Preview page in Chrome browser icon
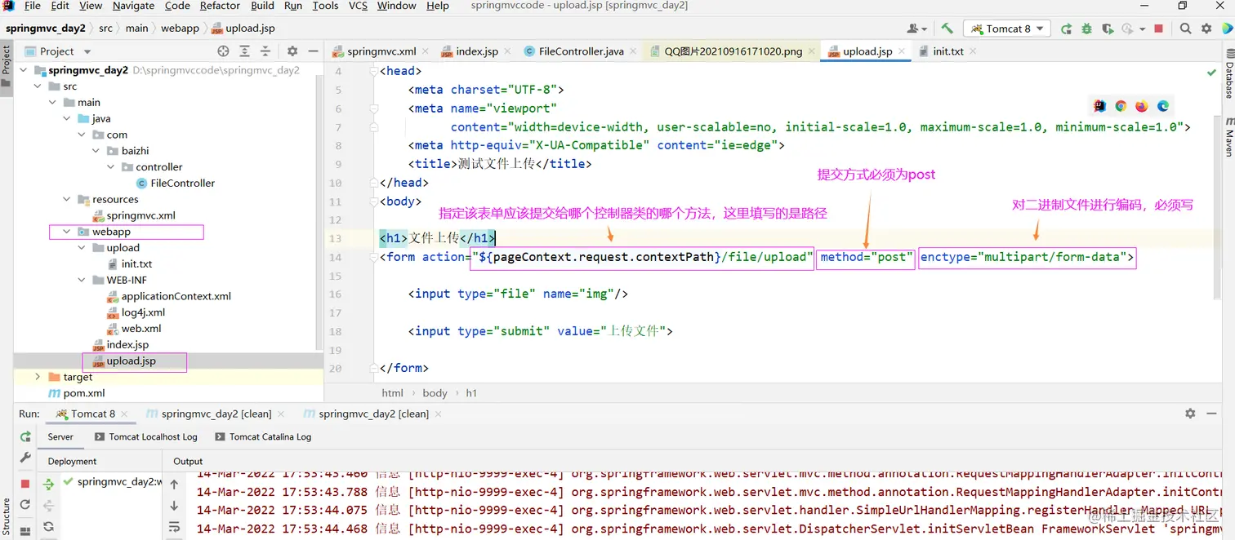Screen dimensions: 1235x540 click(x=1121, y=106)
